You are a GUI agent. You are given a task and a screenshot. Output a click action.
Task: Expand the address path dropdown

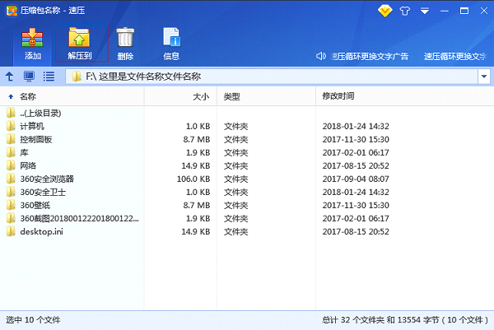483,77
